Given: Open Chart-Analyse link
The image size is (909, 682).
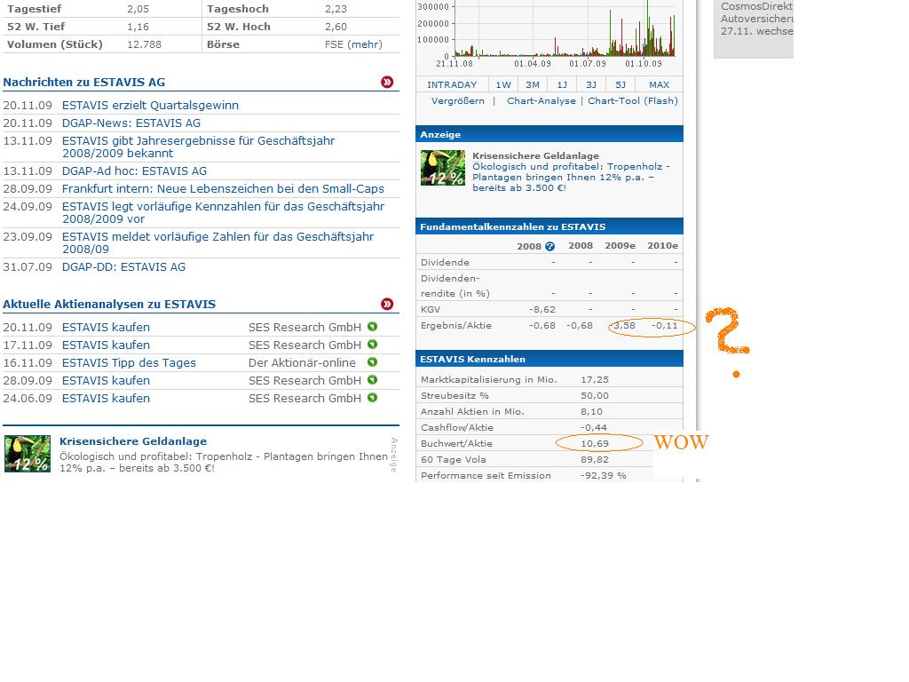Looking at the screenshot, I should 541,101.
